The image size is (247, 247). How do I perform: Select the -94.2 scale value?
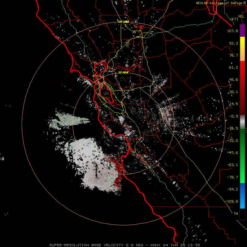pos(232,189)
